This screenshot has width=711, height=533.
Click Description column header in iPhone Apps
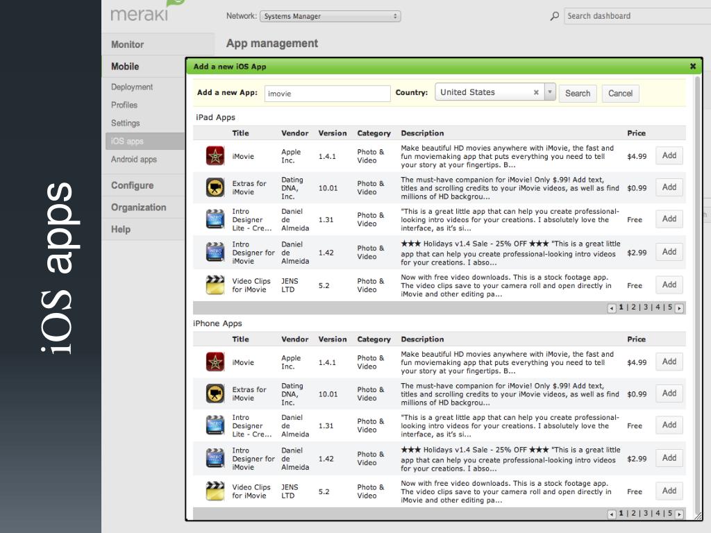422,339
